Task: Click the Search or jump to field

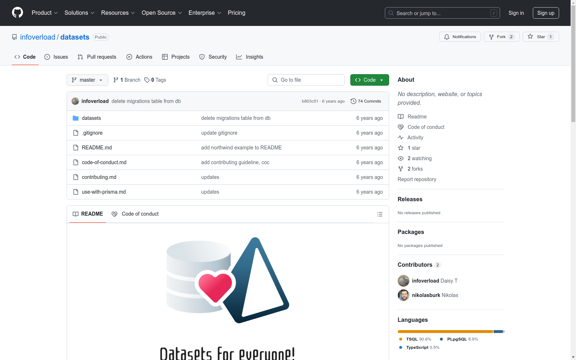Action: click(x=442, y=13)
